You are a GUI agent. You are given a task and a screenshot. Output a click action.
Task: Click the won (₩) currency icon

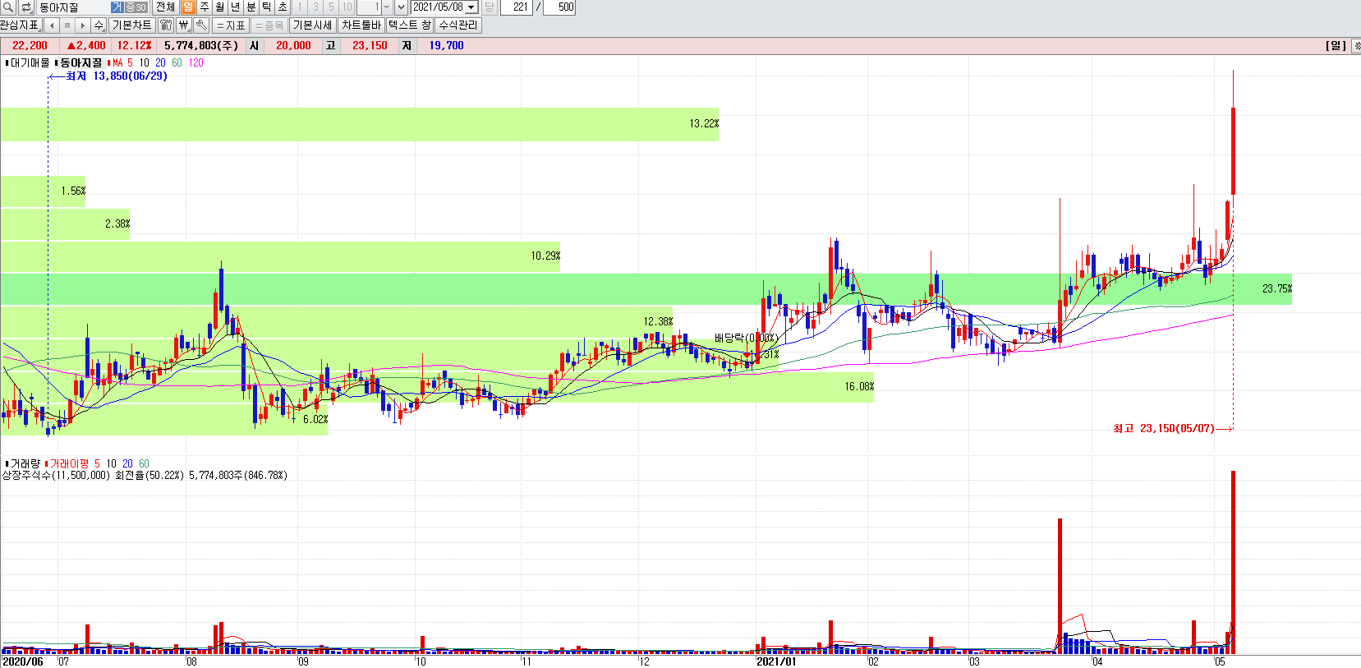pyautogui.click(x=184, y=25)
